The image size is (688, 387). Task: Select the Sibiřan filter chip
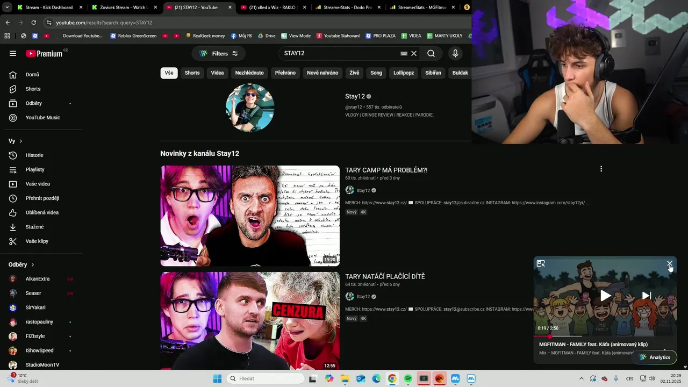coord(433,73)
